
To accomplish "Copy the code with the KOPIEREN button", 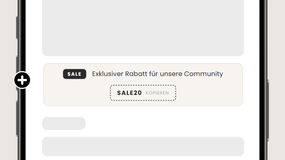I will click(x=157, y=93).
